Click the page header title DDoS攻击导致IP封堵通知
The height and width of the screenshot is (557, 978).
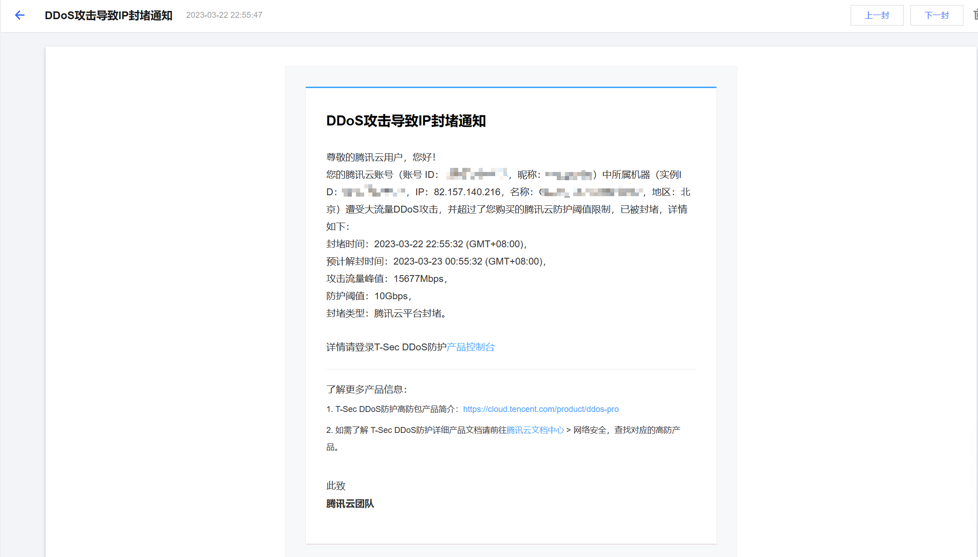[x=109, y=15]
